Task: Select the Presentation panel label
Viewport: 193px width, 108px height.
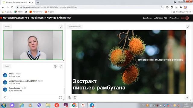Action: [x=75, y=27]
